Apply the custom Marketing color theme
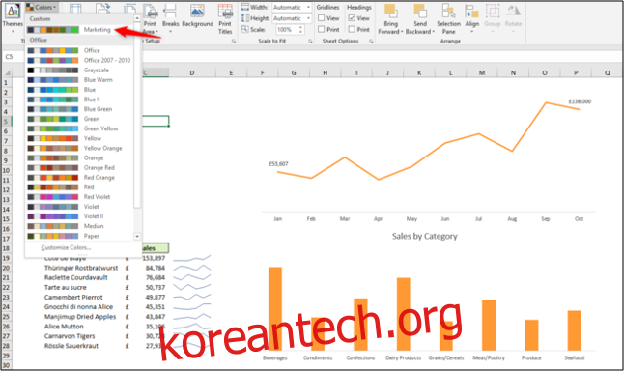624x371 pixels. click(79, 30)
